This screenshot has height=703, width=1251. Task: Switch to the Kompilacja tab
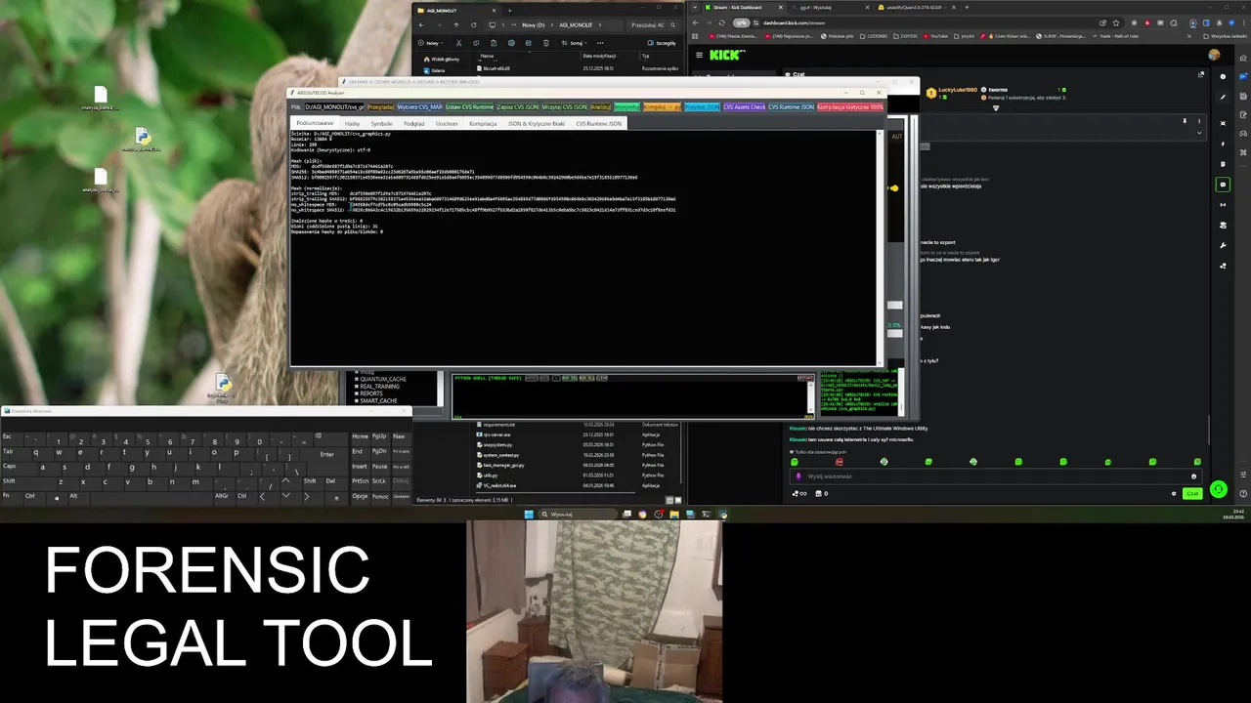point(483,123)
